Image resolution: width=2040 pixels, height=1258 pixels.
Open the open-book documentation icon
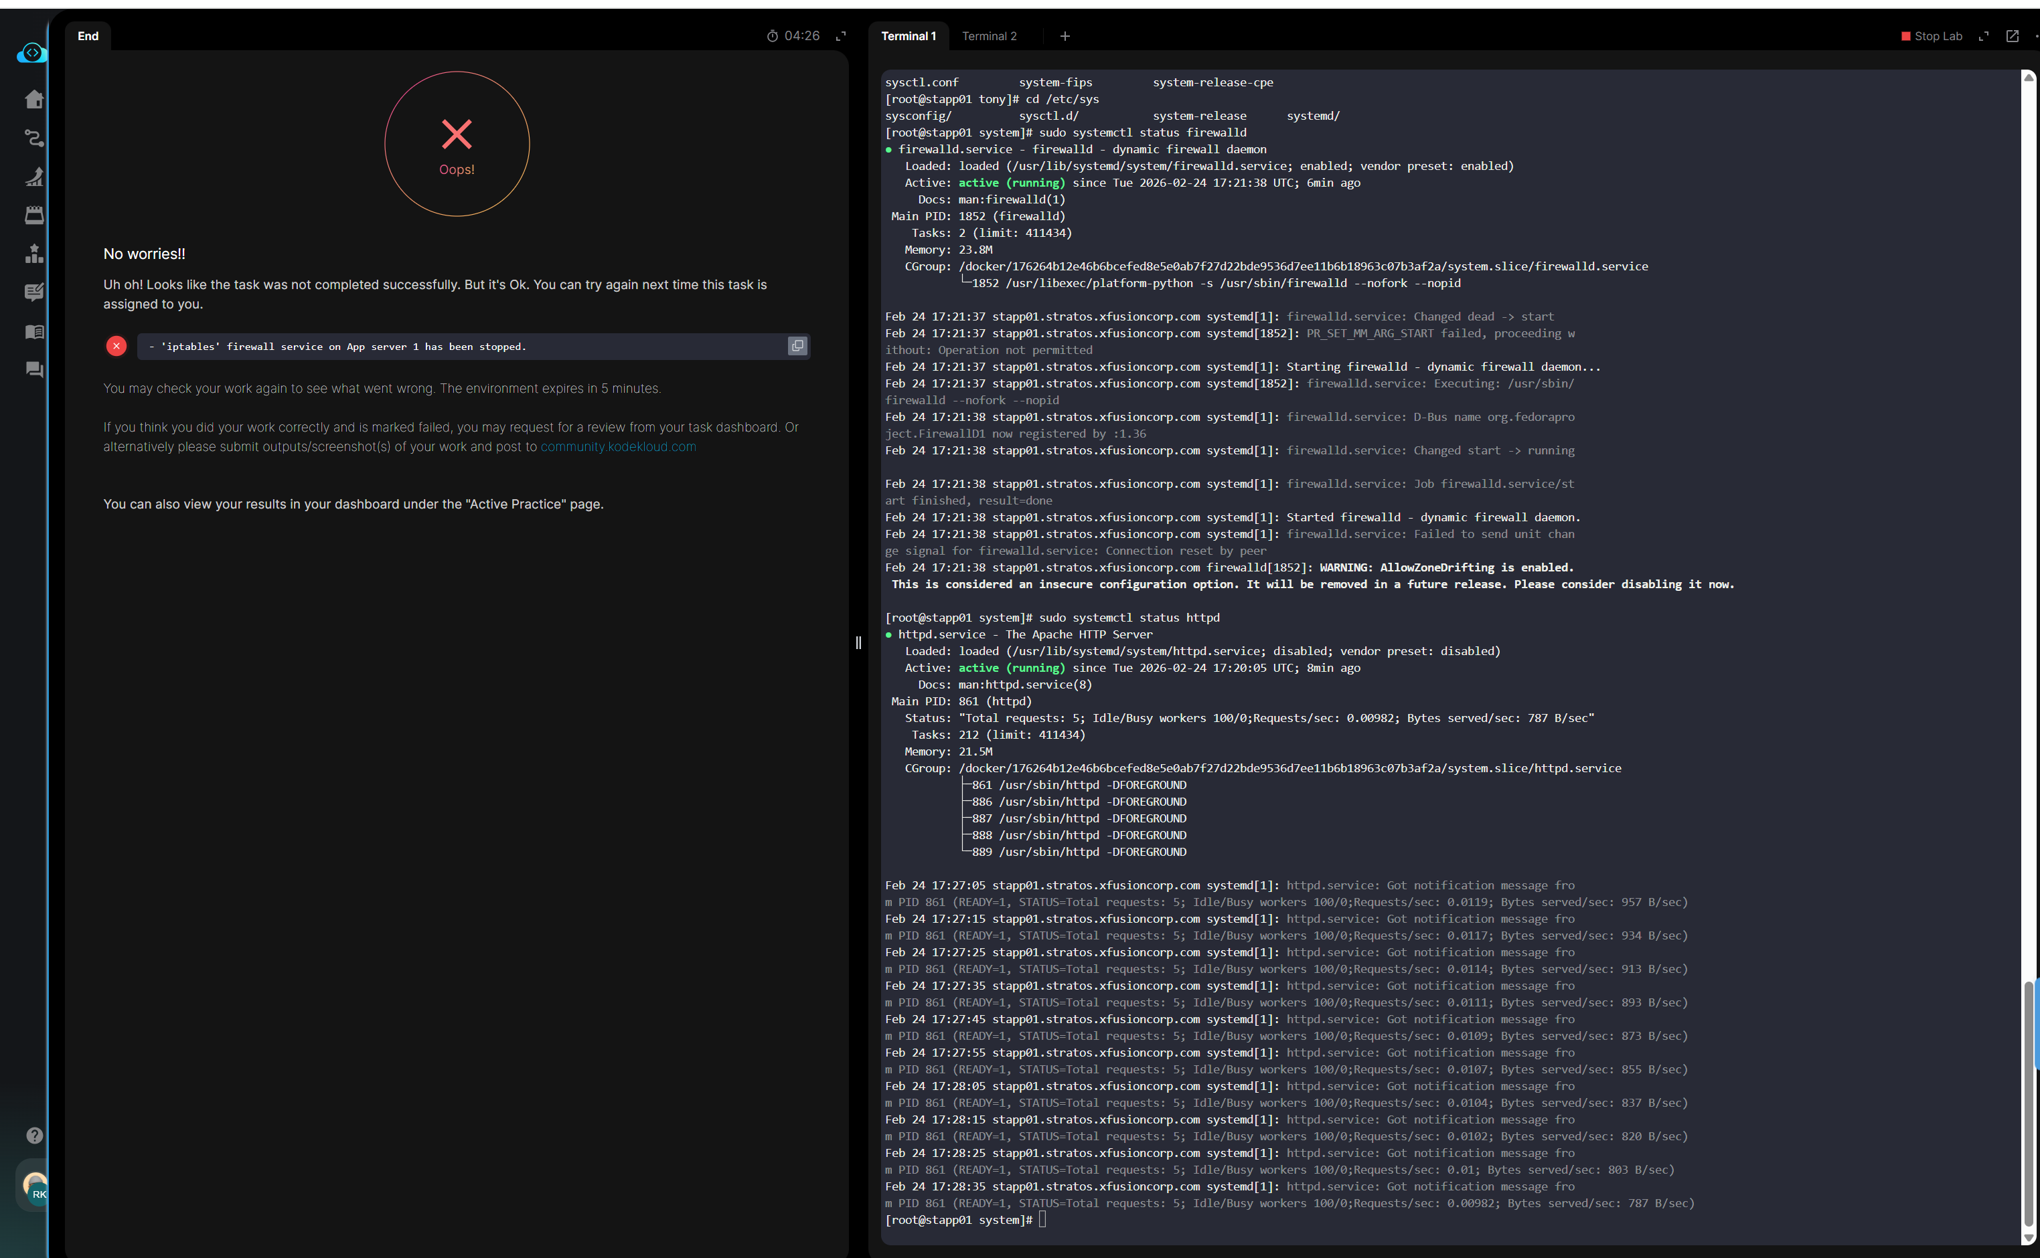34,331
